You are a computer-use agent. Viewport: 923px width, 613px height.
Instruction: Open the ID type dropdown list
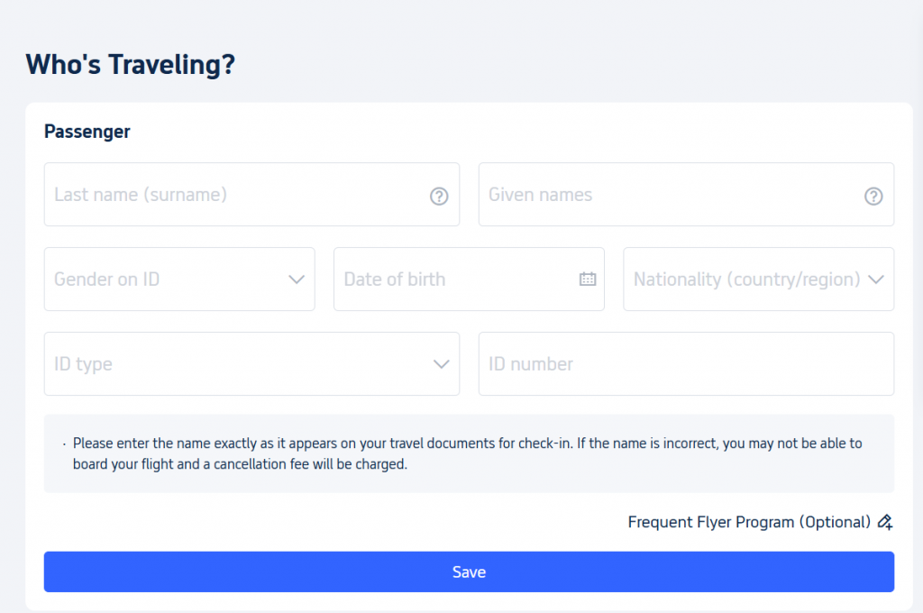pyautogui.click(x=252, y=364)
